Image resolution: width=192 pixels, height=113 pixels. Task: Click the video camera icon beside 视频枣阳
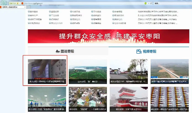(139, 51)
